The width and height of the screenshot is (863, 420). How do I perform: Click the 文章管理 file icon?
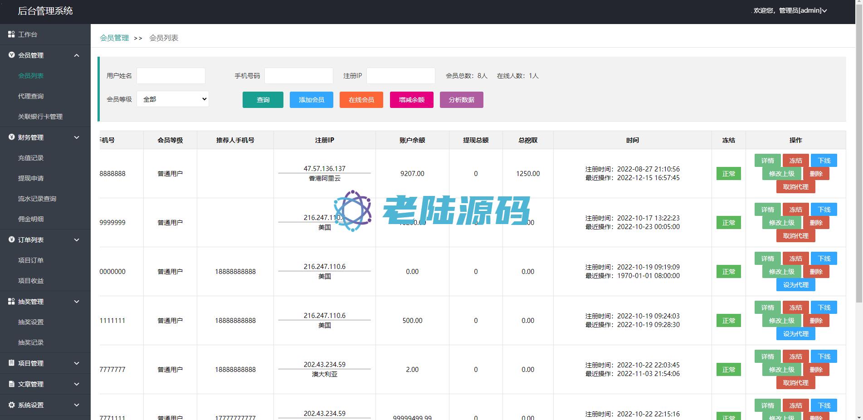pyautogui.click(x=11, y=384)
